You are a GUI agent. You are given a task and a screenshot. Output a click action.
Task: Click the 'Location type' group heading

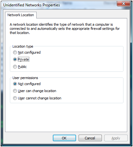click(x=23, y=46)
